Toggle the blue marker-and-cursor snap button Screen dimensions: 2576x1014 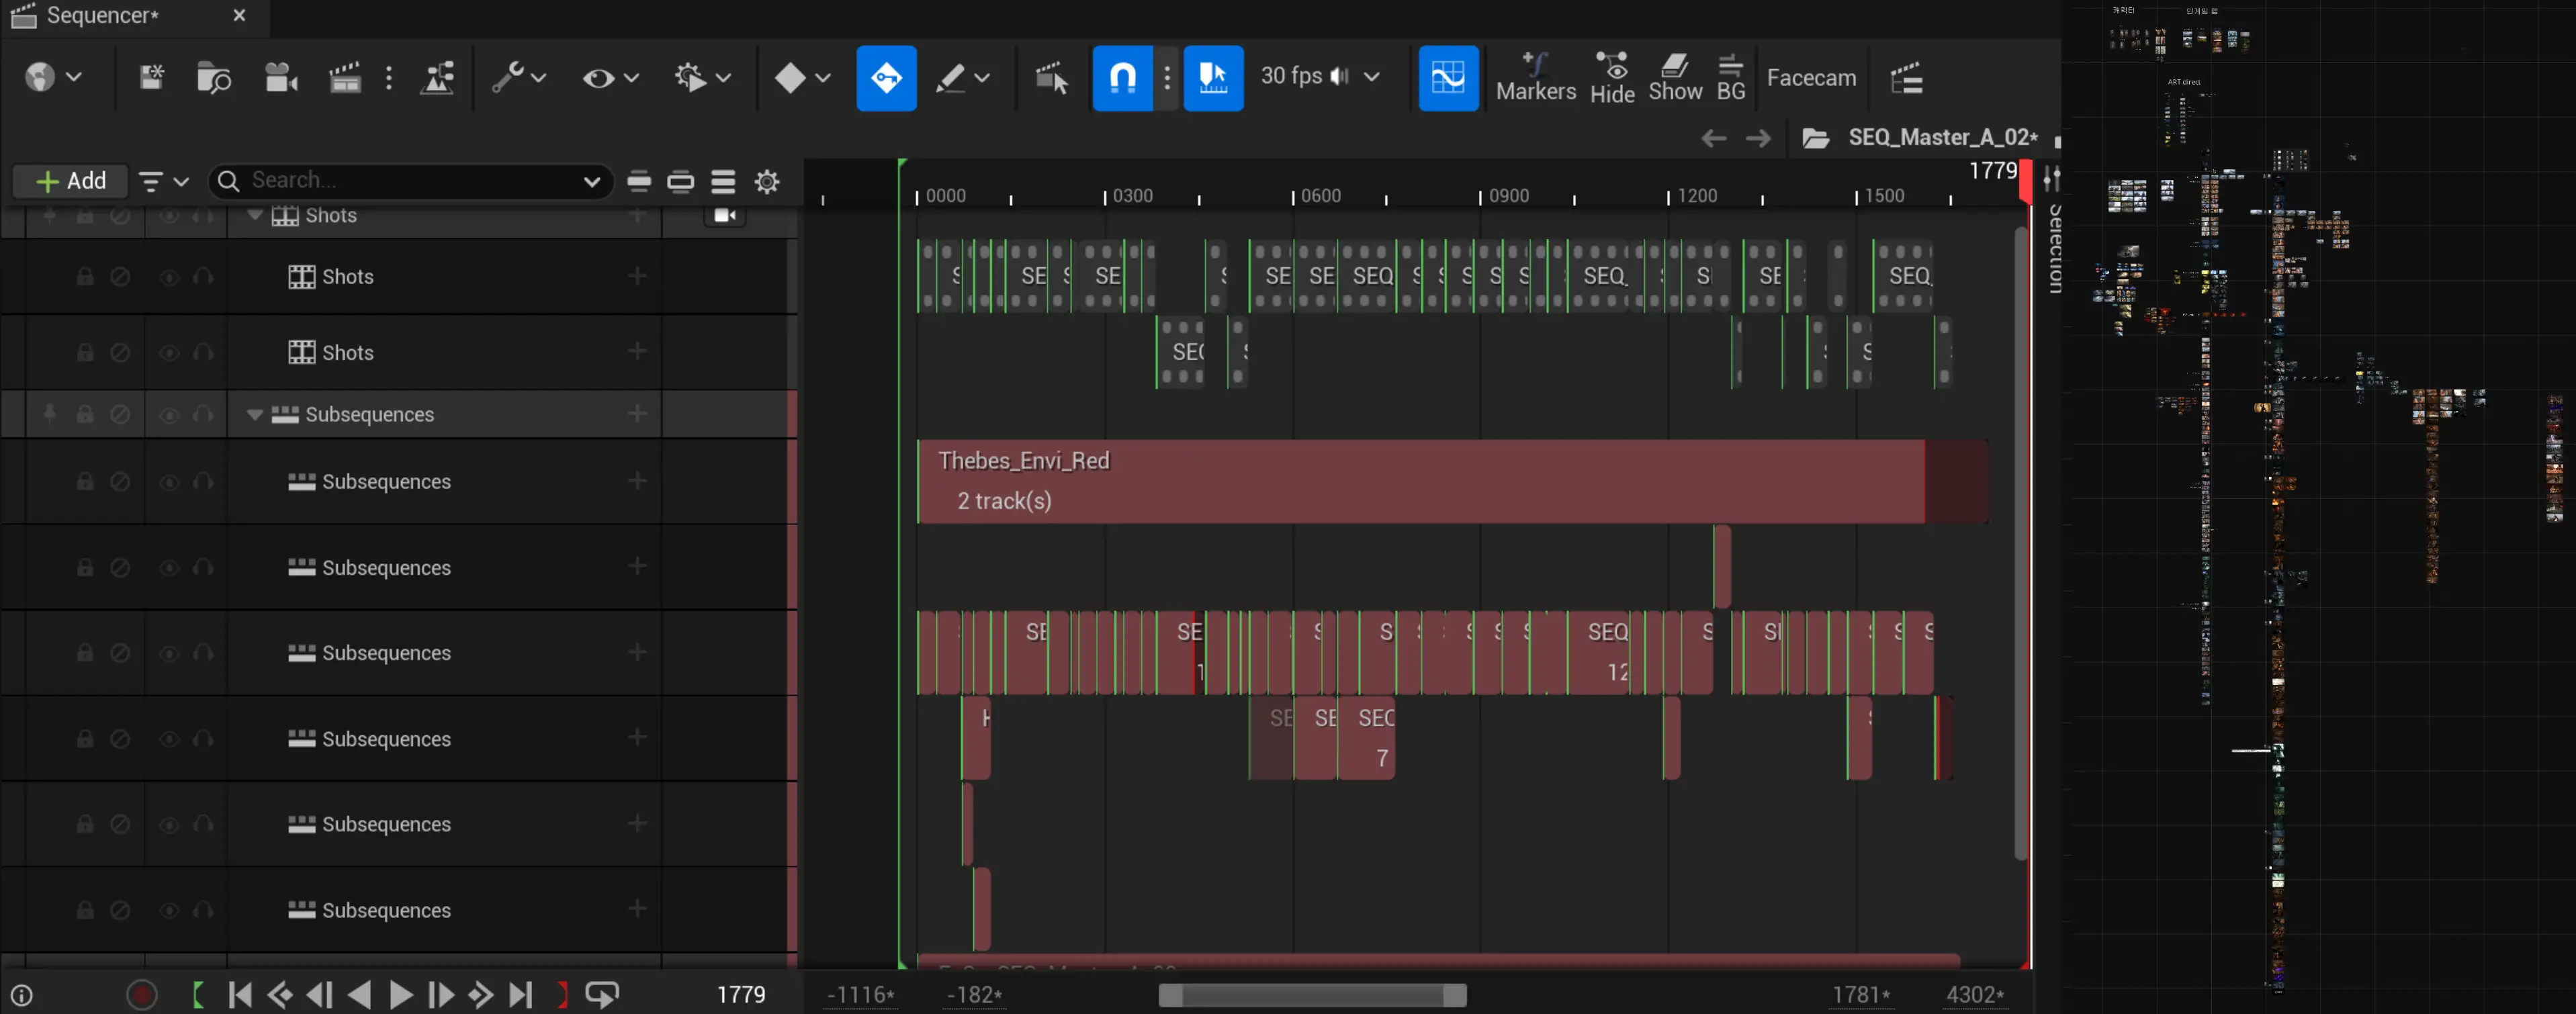1213,78
